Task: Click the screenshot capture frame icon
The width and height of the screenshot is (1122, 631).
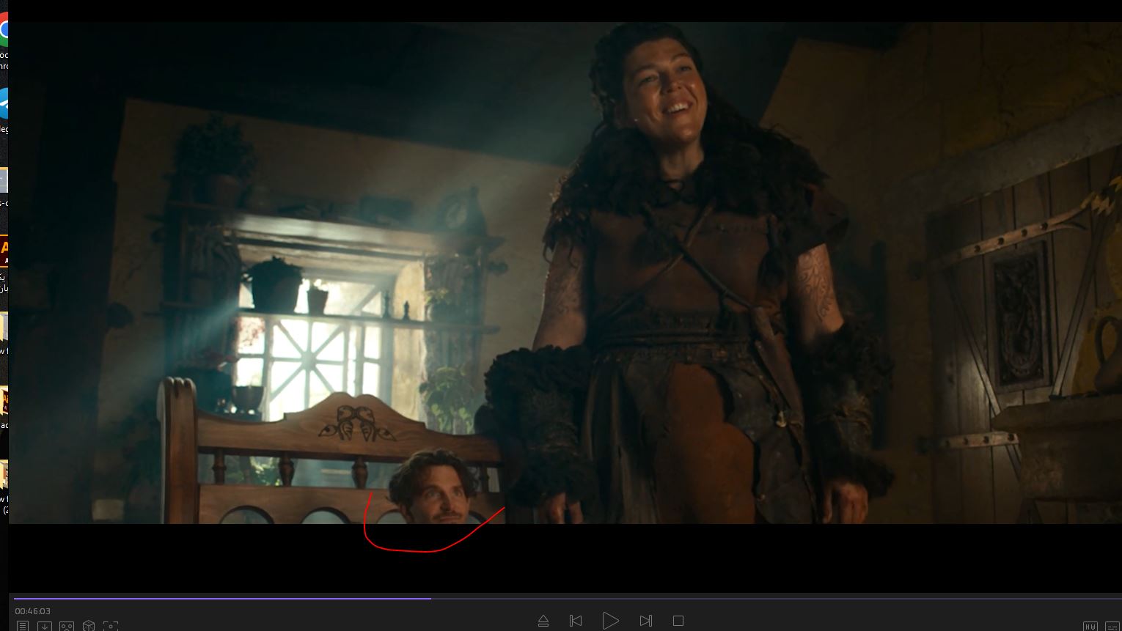Action: [111, 626]
